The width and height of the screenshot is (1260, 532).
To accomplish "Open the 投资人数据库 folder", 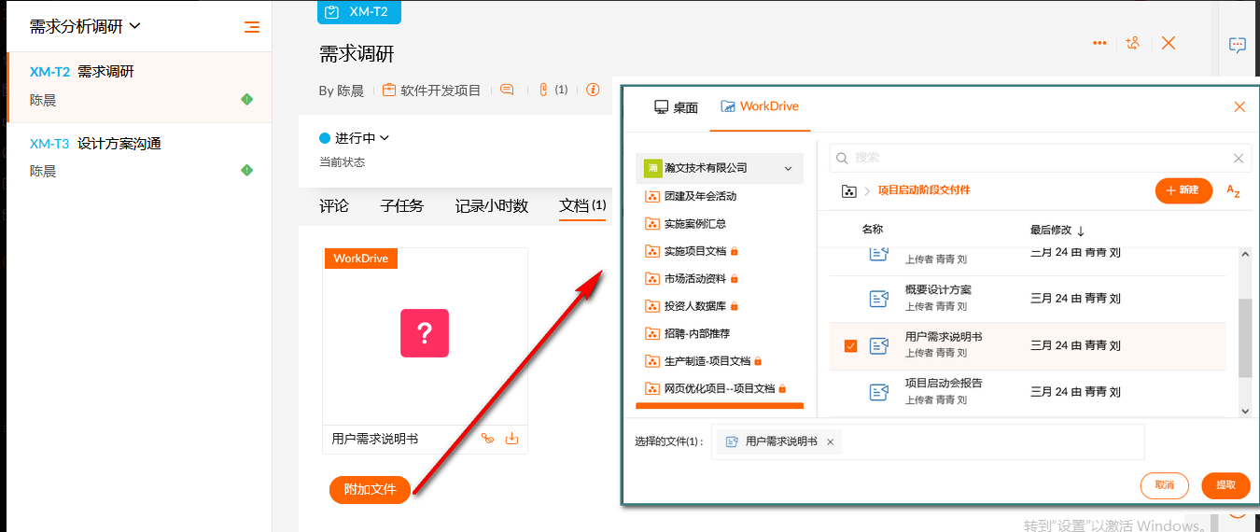I will [x=693, y=306].
